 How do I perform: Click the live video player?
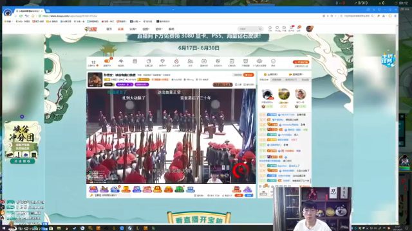pyautogui.click(x=171, y=136)
